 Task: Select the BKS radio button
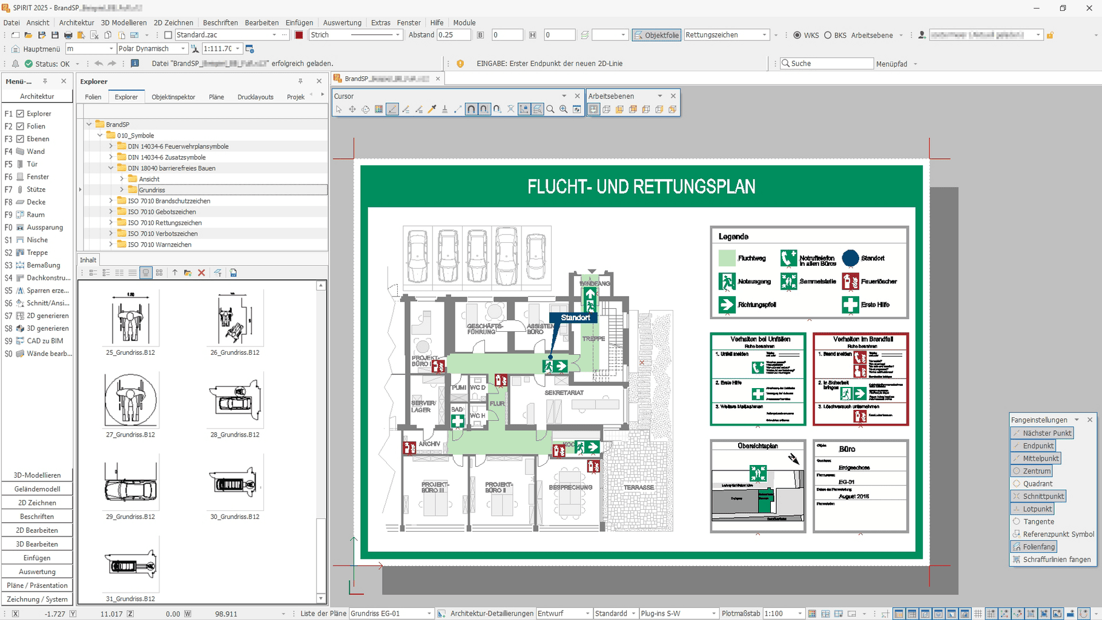pyautogui.click(x=828, y=35)
